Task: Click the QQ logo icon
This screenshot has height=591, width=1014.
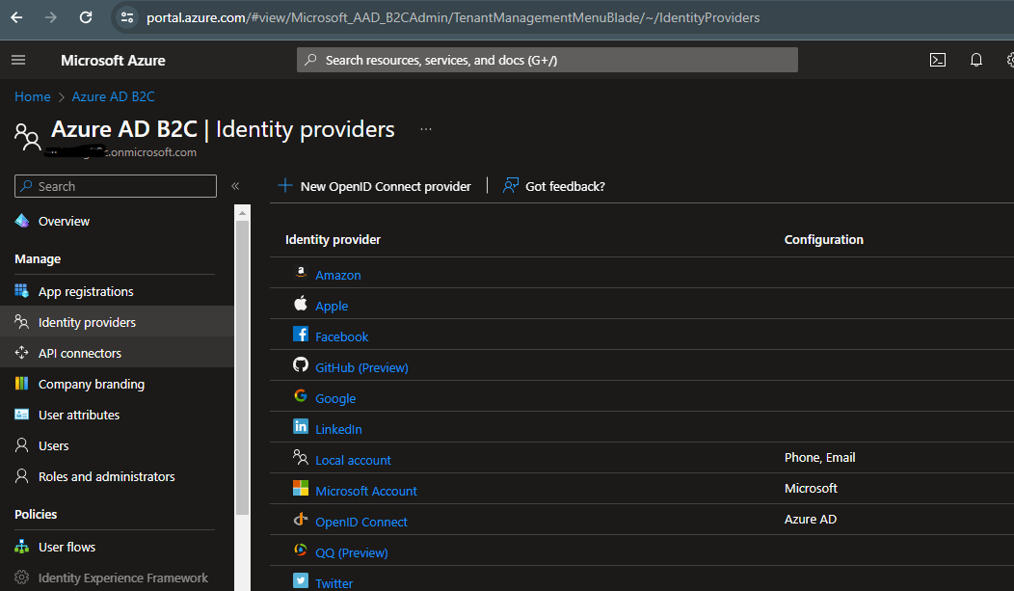Action: pos(301,550)
